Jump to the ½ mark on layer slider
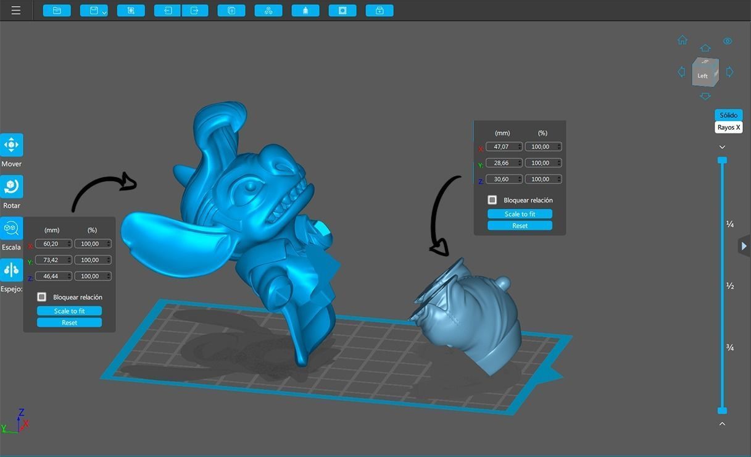This screenshot has width=751, height=457. coord(730,286)
